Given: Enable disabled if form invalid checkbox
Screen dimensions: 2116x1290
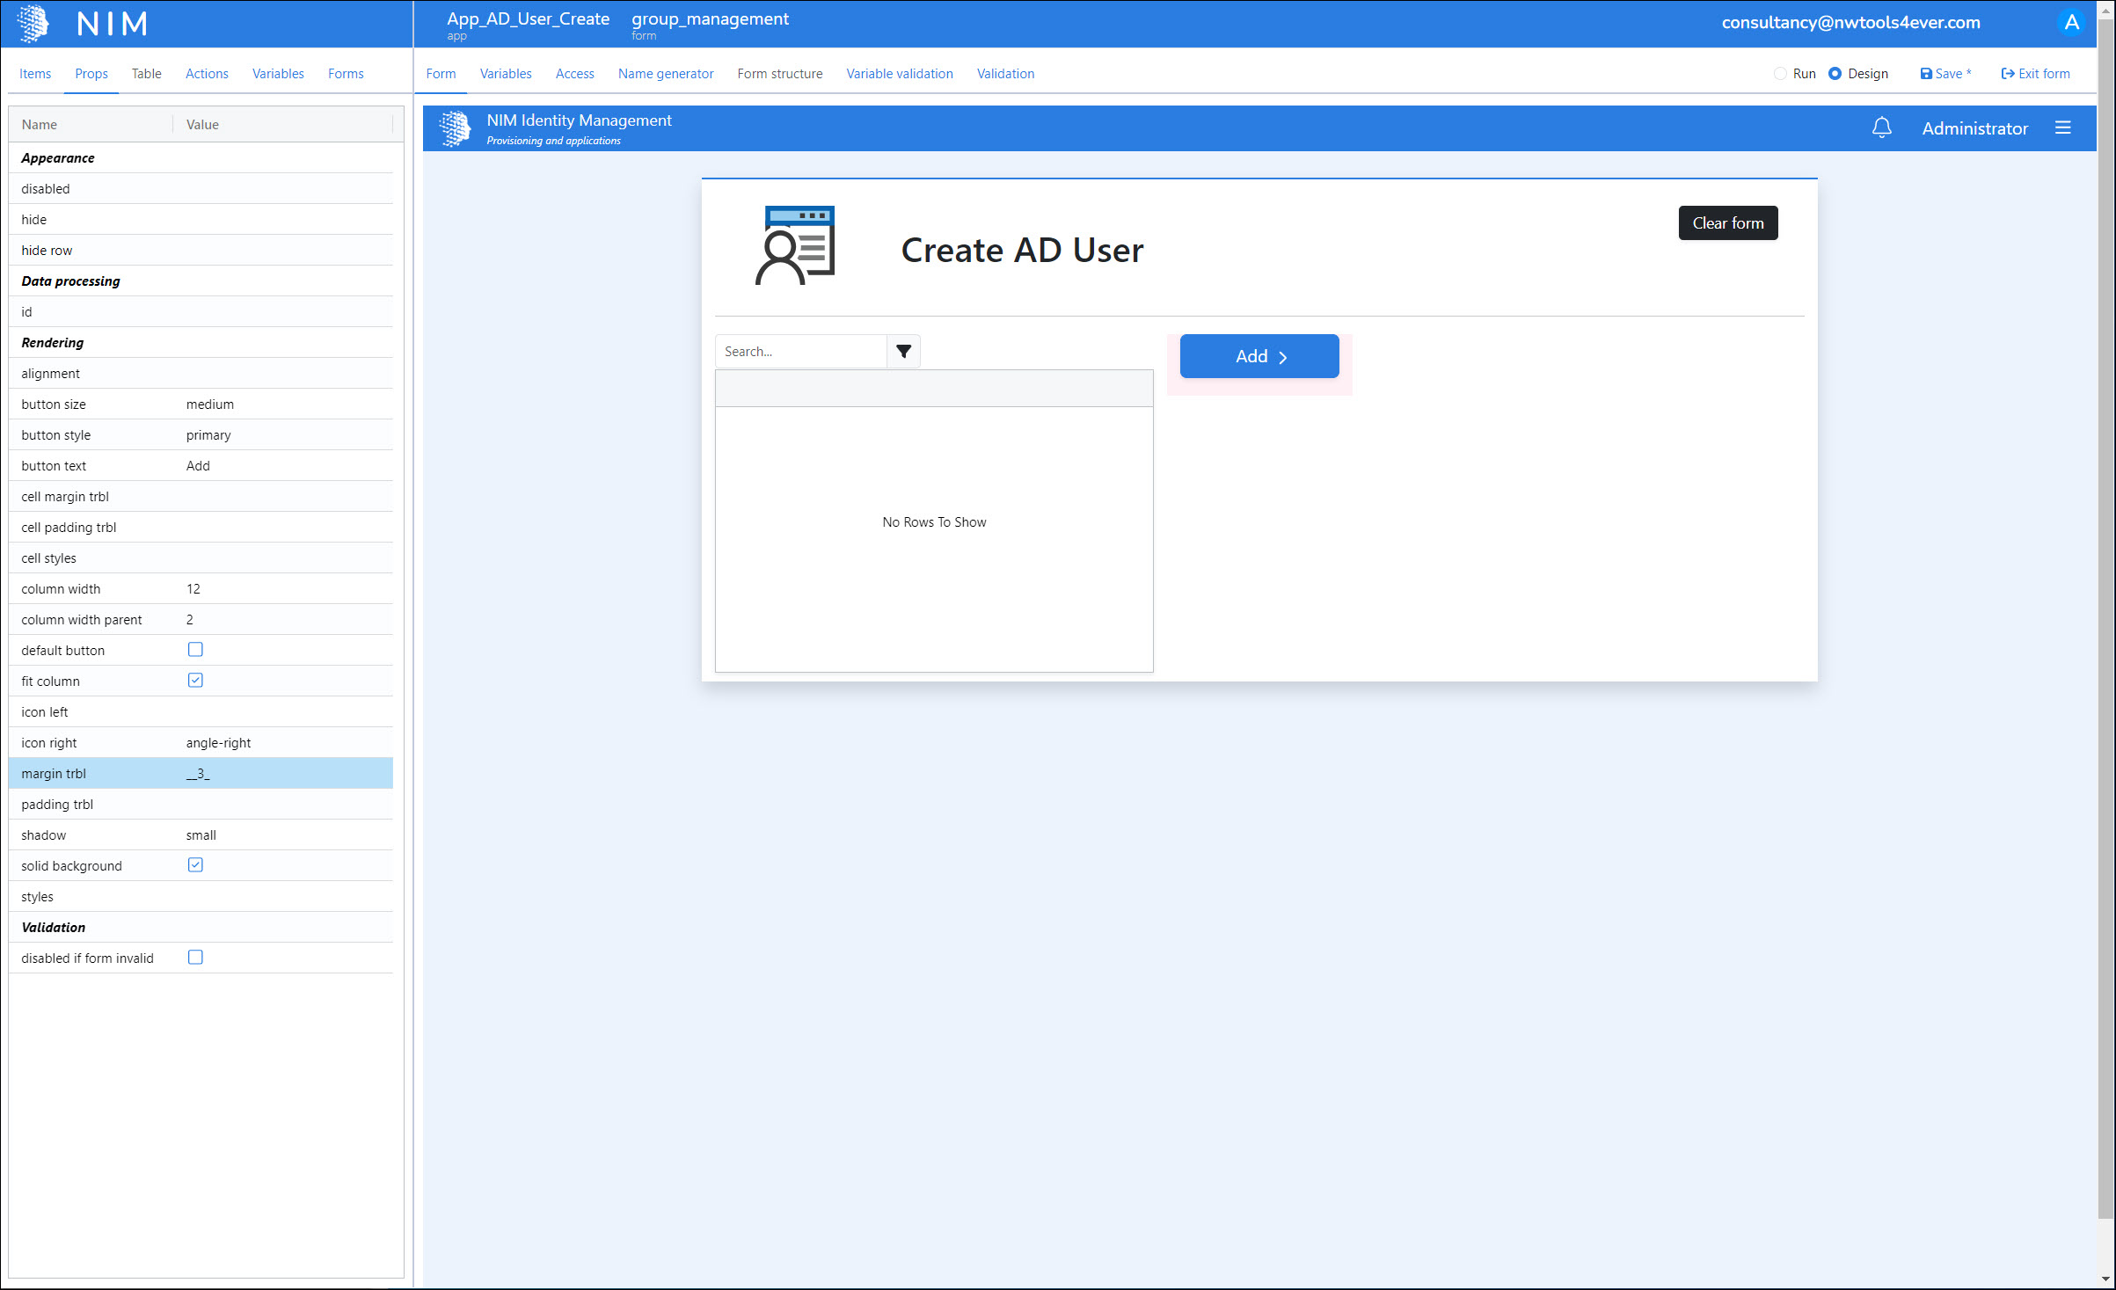Looking at the screenshot, I should pyautogui.click(x=195, y=958).
